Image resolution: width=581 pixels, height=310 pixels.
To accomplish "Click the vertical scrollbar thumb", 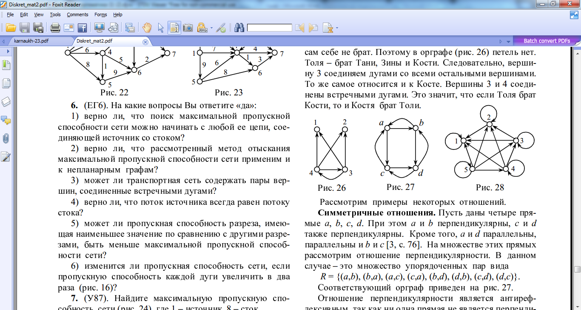I will pyautogui.click(x=577, y=270).
